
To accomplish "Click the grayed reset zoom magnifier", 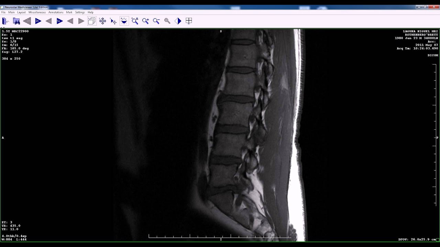I will coord(167,21).
